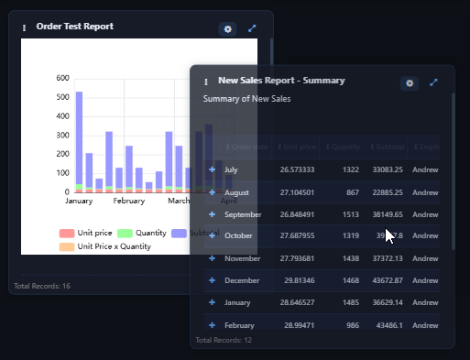The width and height of the screenshot is (470, 360).
Task: Toggle Subtotal legend swatch in chart
Action: [179, 234]
